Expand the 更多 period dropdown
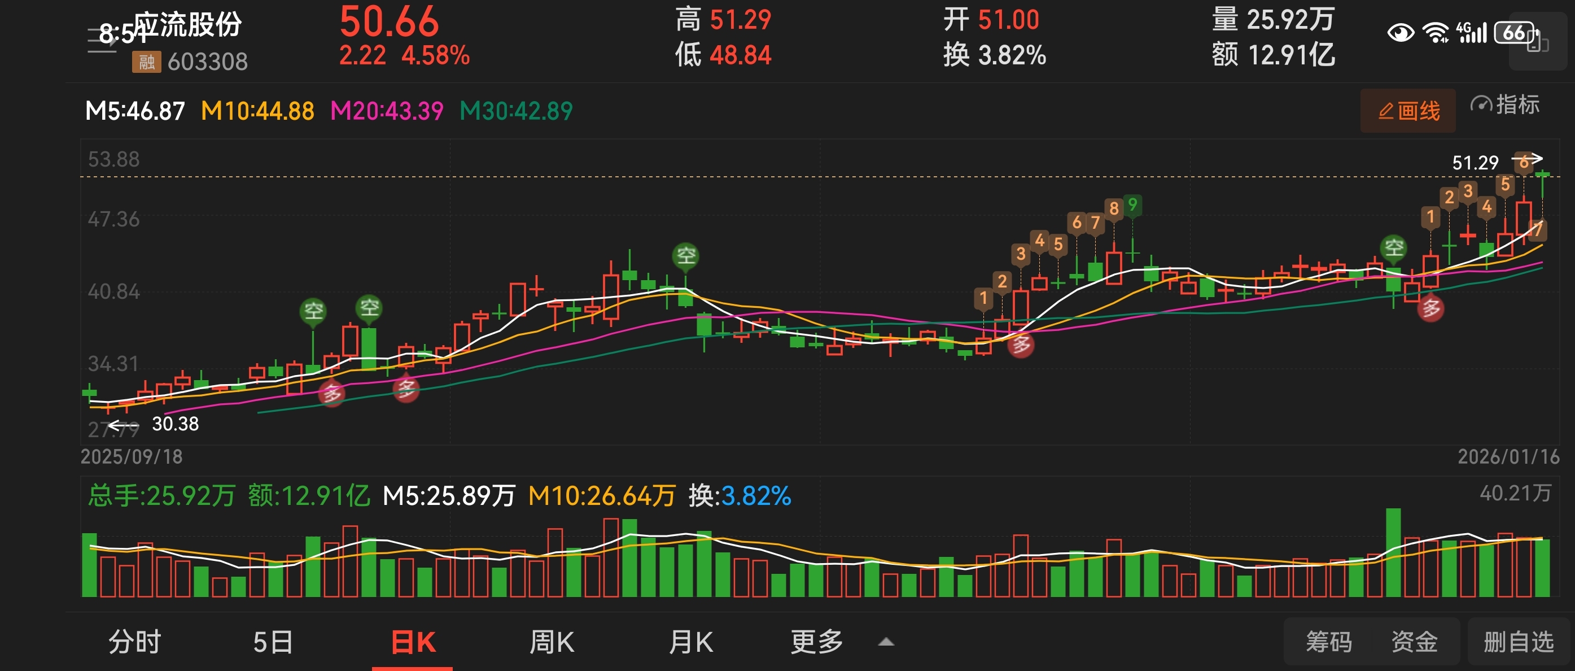1575x671 pixels. [x=816, y=642]
